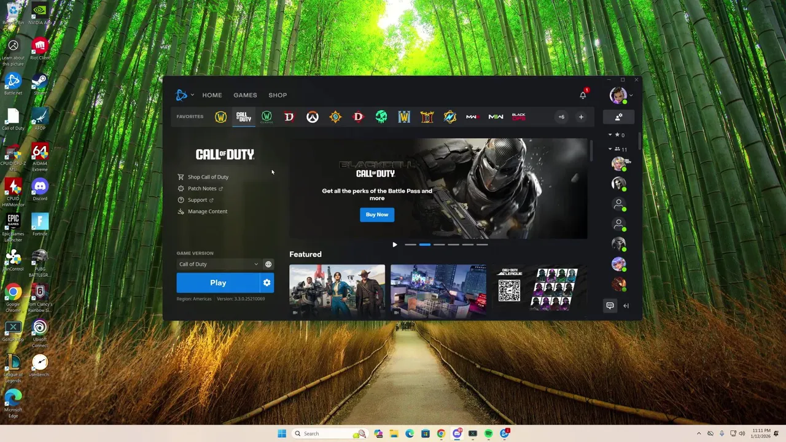Open Overwatch from the favorites bar
The image size is (786, 442).
(313, 117)
